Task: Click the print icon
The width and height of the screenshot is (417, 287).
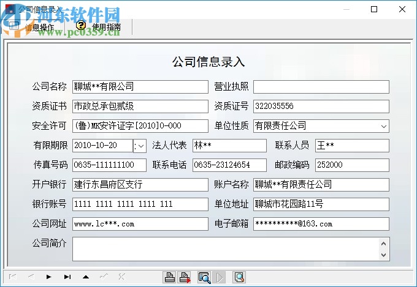Action: click(169, 277)
